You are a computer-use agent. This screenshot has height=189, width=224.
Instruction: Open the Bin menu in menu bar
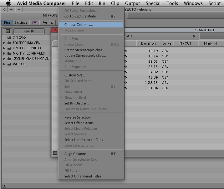[102, 3]
